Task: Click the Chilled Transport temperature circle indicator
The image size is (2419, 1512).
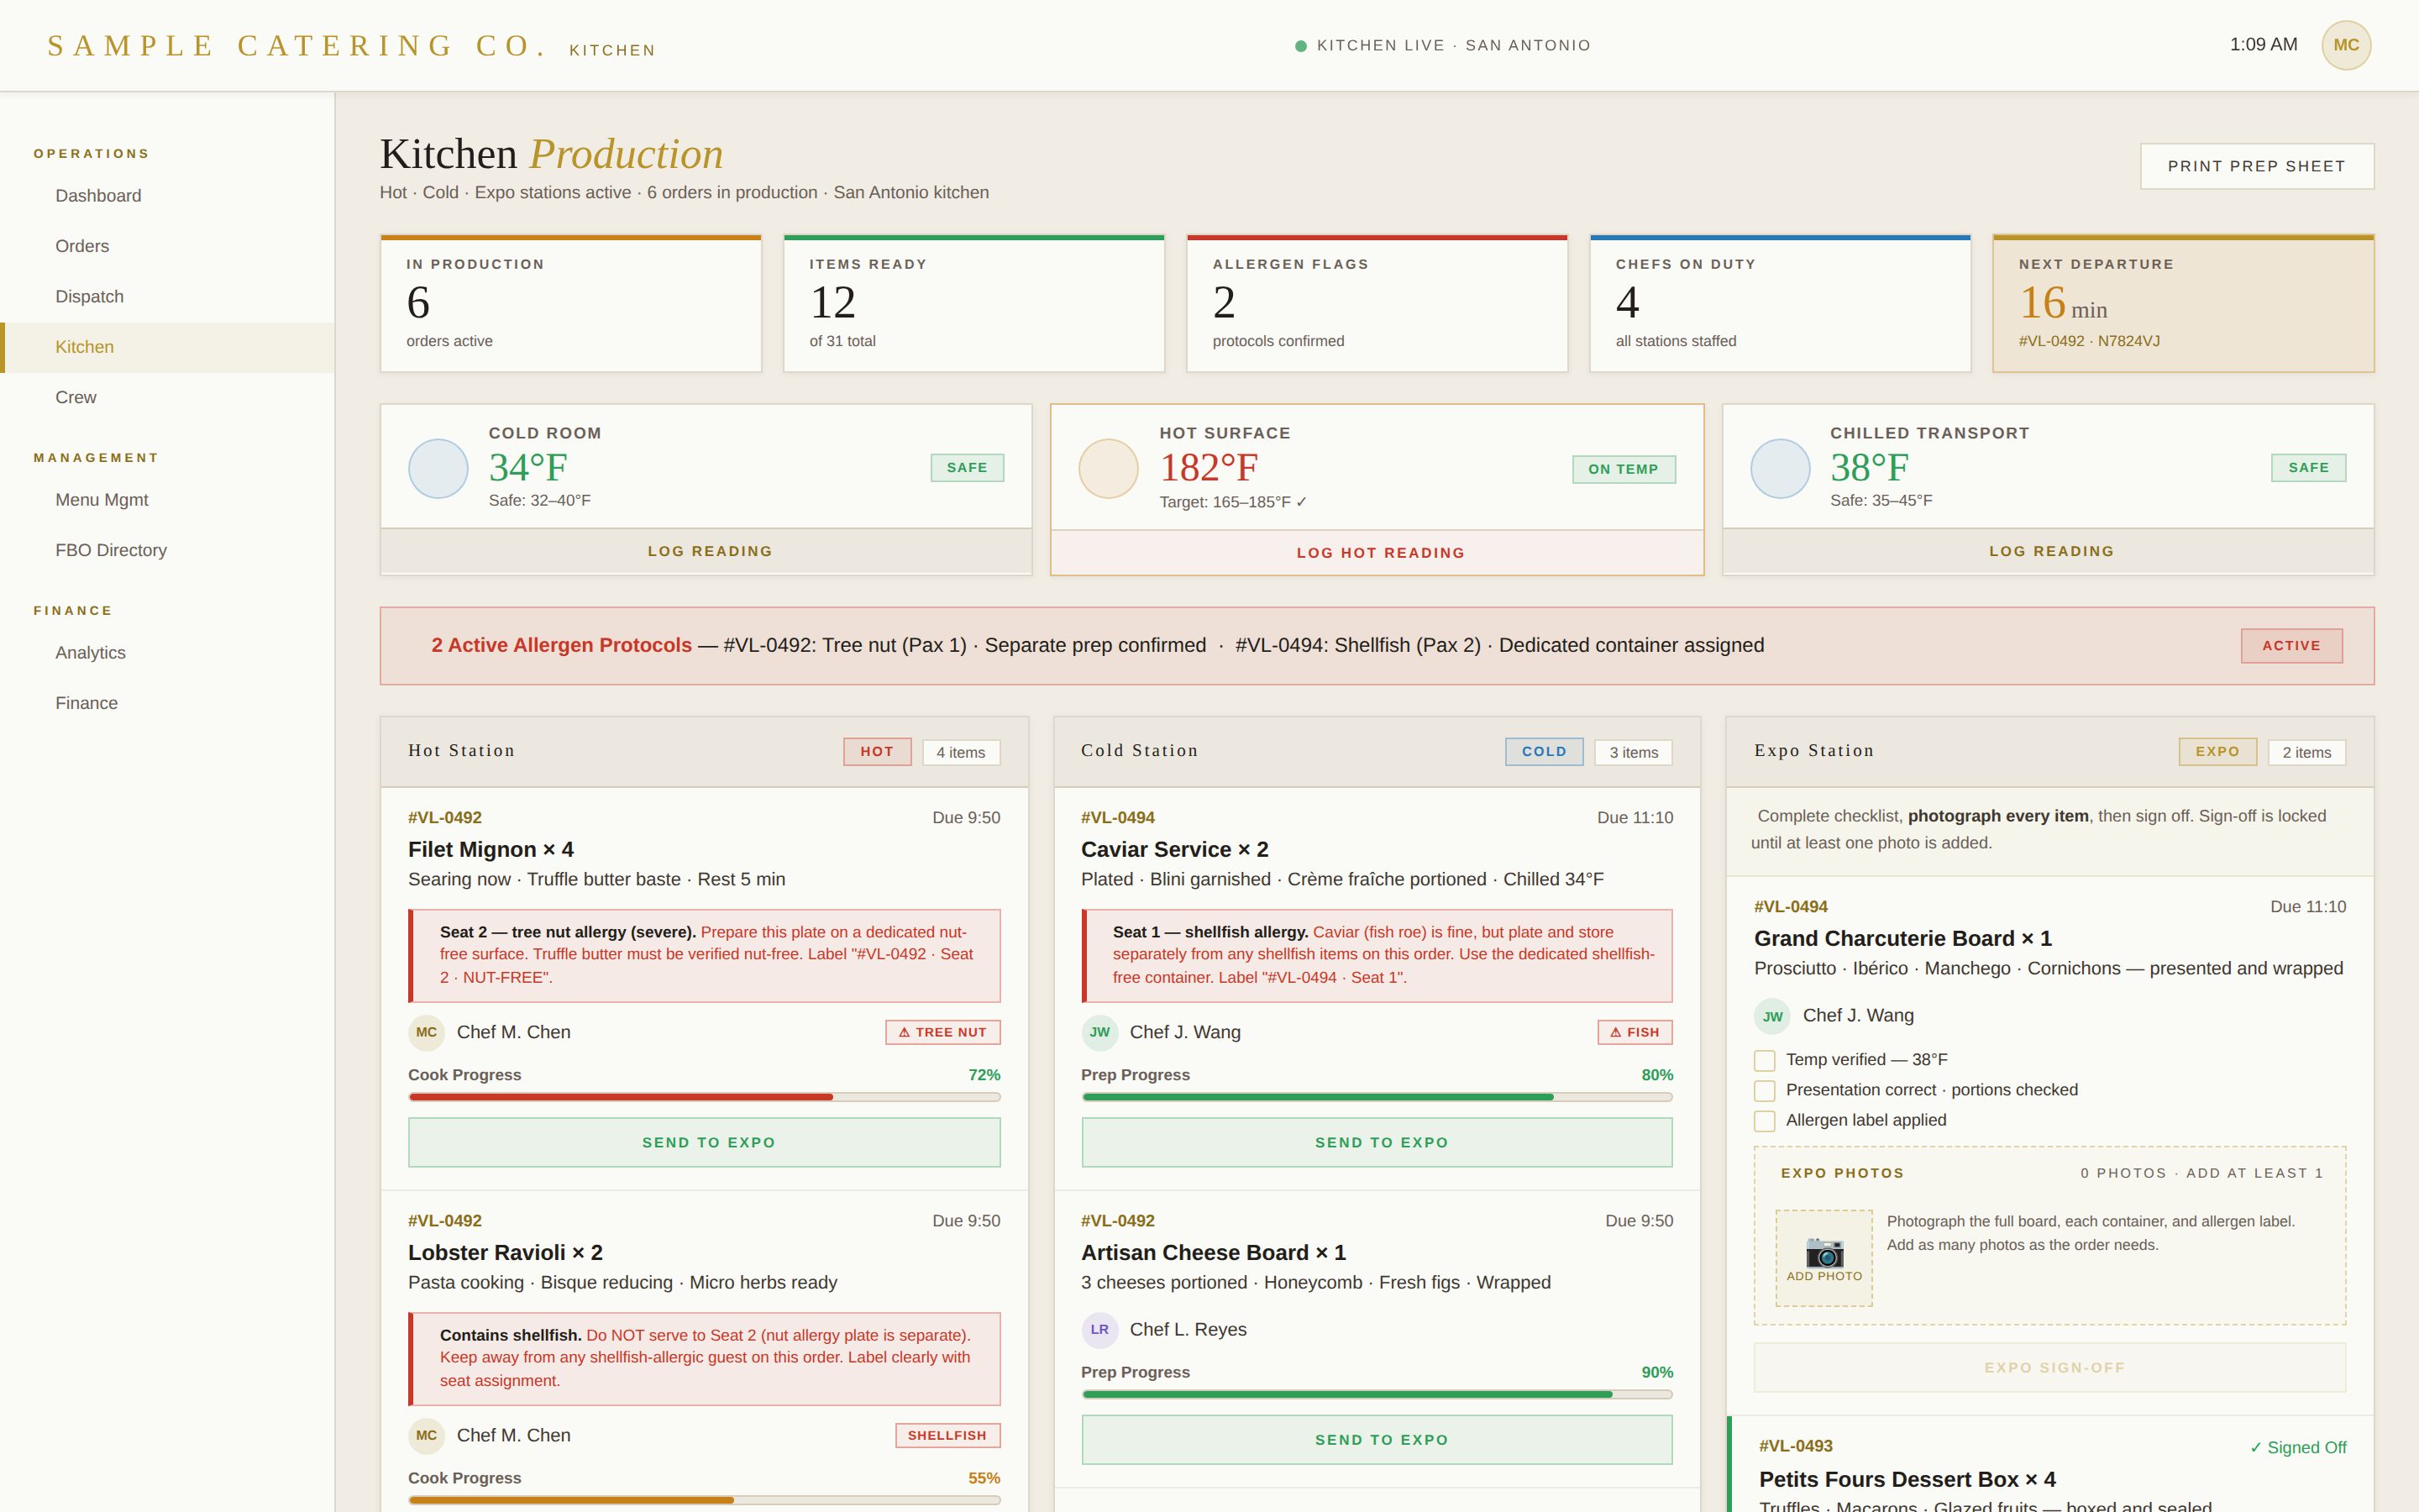Action: 1779,468
